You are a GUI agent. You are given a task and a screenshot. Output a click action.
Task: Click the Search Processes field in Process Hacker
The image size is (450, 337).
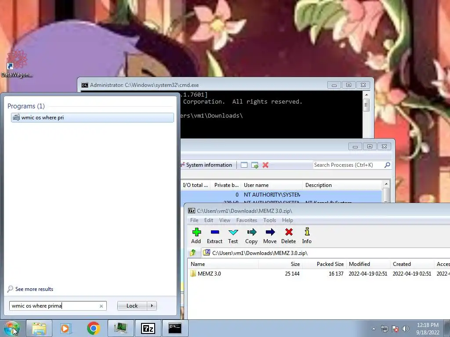click(348, 165)
